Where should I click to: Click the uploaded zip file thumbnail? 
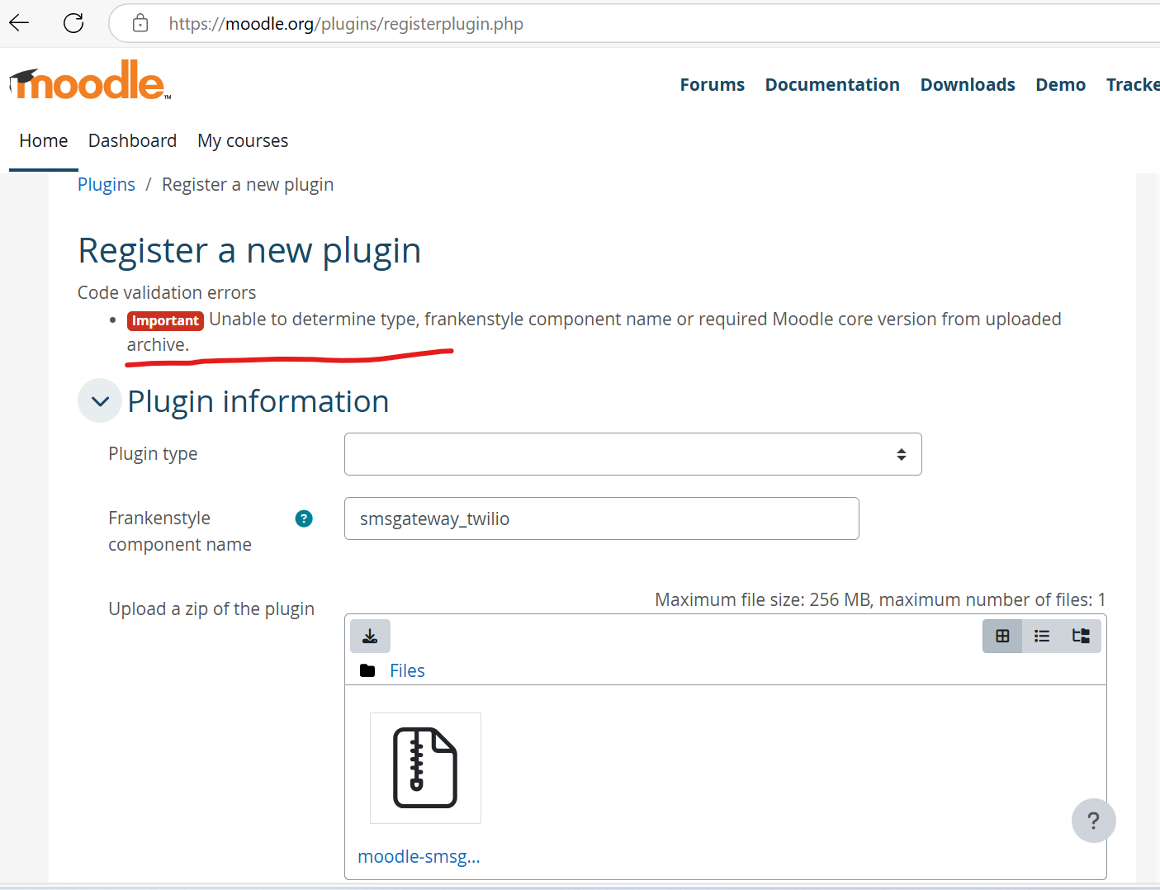point(425,768)
